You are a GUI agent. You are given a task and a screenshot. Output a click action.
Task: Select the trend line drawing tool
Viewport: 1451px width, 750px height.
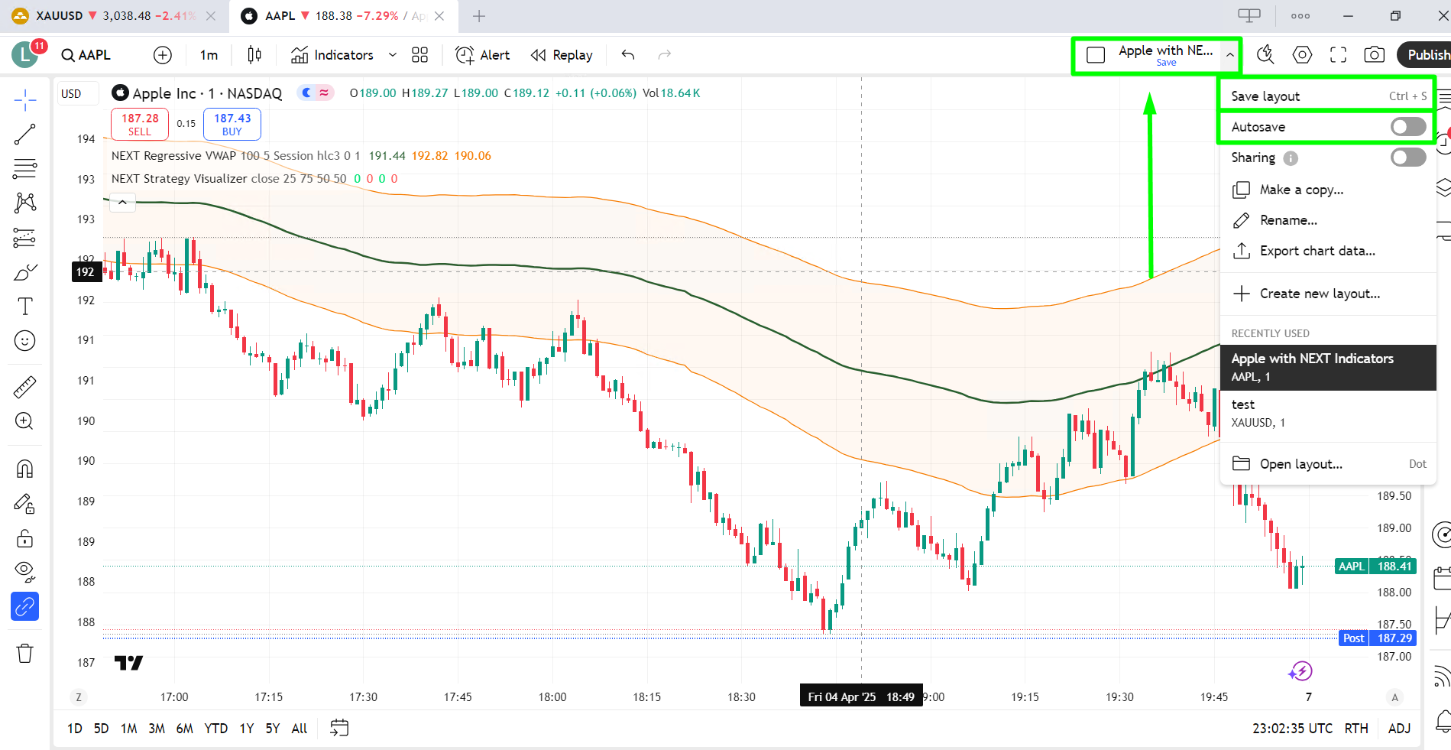pyautogui.click(x=24, y=135)
